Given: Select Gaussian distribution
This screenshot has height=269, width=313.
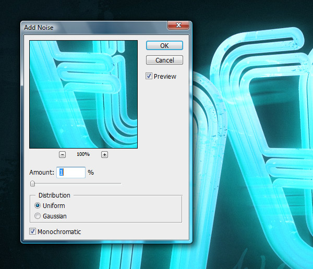Looking at the screenshot, I should (x=38, y=216).
